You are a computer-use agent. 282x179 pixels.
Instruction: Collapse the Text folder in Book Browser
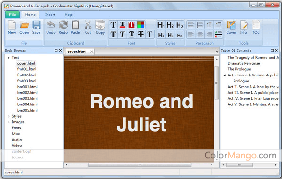[x=8, y=58]
